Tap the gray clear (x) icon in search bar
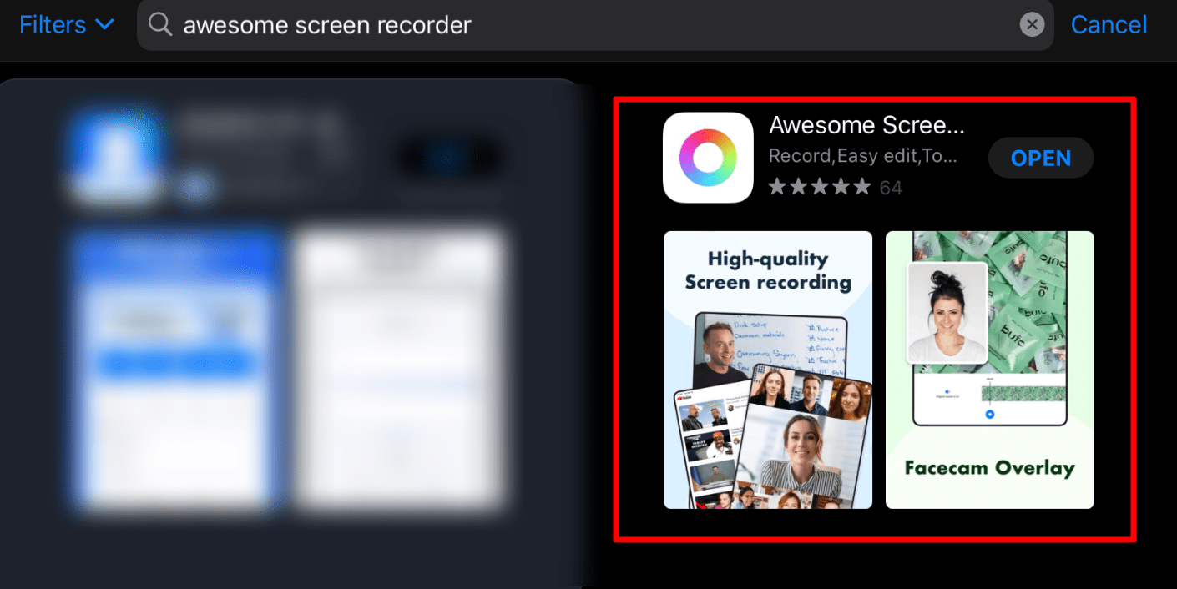Viewport: 1177px width, 589px height. click(x=1032, y=24)
